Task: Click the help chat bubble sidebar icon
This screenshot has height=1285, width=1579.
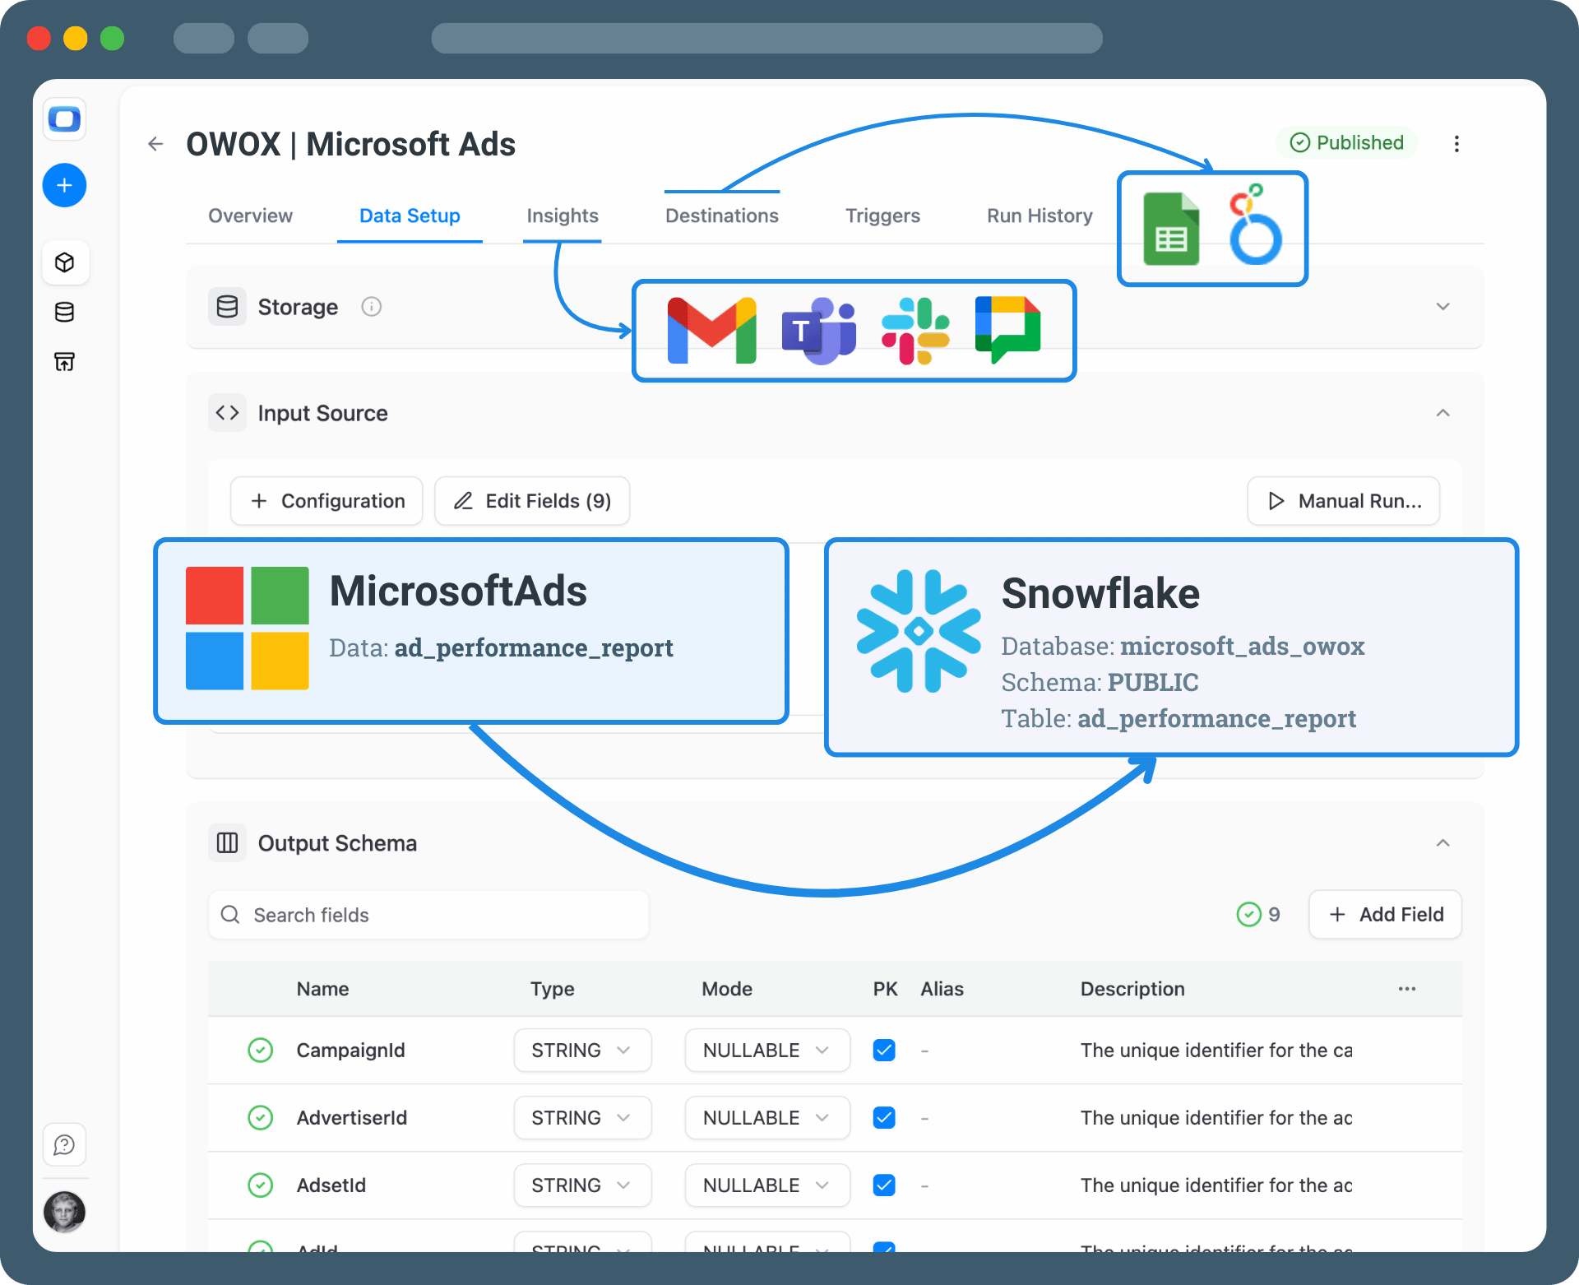Action: (x=64, y=1144)
